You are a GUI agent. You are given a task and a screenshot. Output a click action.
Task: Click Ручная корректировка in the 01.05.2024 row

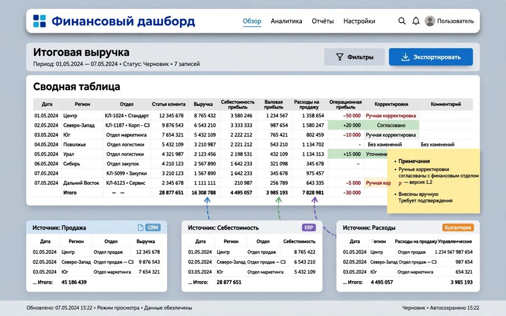coord(391,115)
